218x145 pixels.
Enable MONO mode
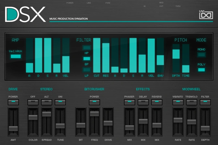201,55
